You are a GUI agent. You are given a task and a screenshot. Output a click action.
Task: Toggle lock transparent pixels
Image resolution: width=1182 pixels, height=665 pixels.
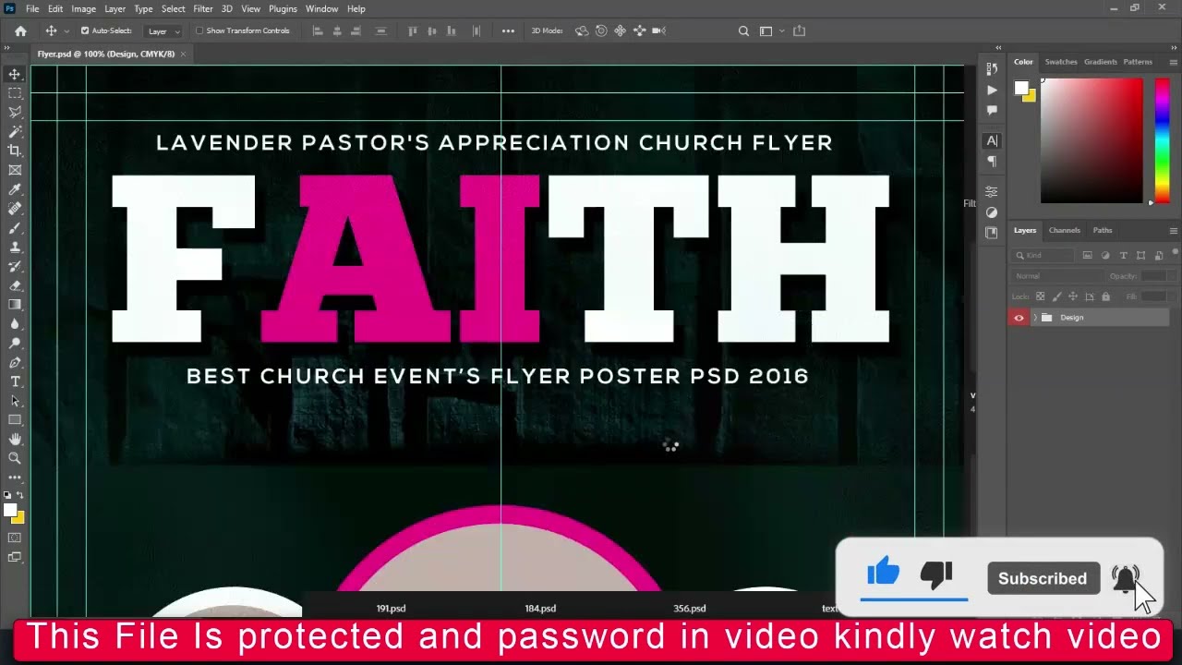pyautogui.click(x=1041, y=296)
